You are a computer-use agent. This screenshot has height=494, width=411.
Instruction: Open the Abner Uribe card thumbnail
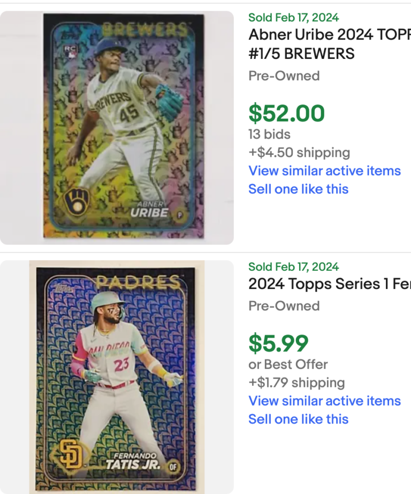pyautogui.click(x=117, y=127)
